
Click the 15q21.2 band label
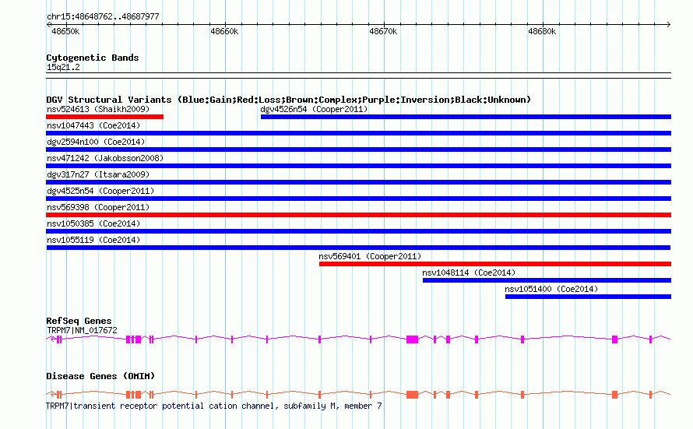pyautogui.click(x=63, y=67)
